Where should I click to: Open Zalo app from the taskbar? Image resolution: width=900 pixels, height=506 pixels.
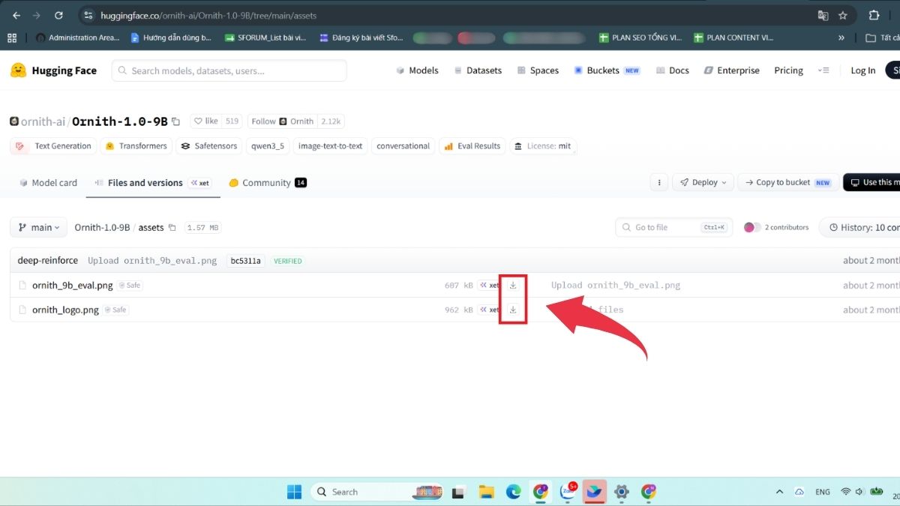568,492
